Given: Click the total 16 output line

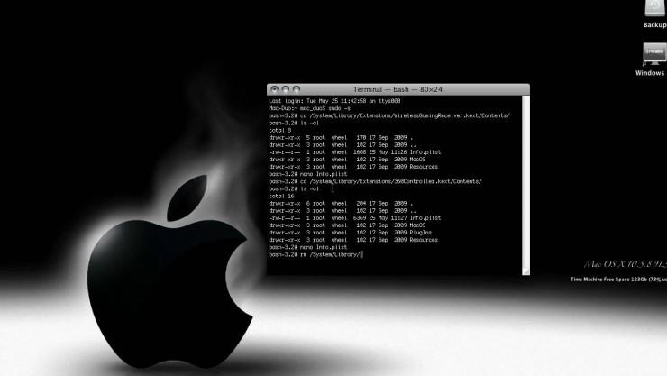Looking at the screenshot, I should pos(281,196).
